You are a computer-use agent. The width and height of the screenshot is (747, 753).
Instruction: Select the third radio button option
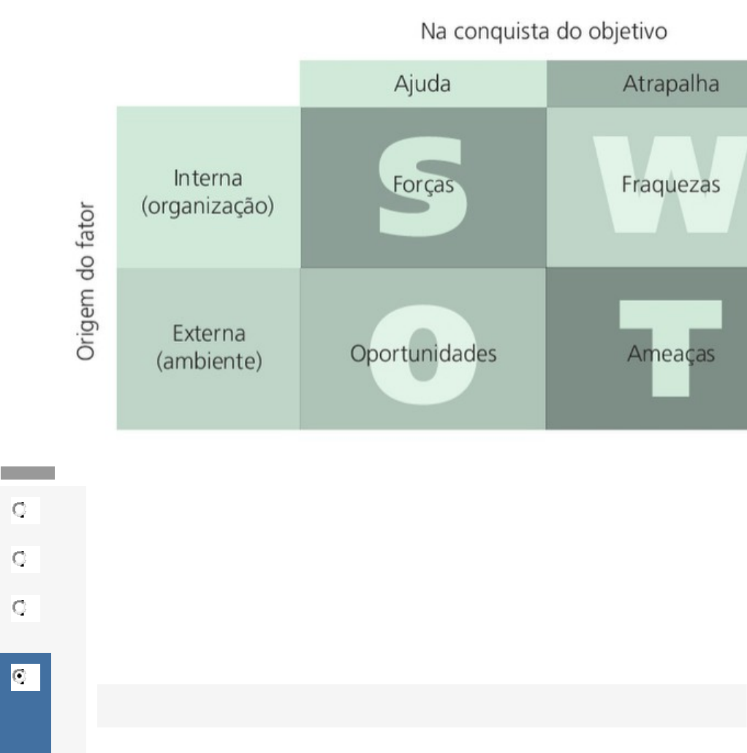pyautogui.click(x=20, y=608)
